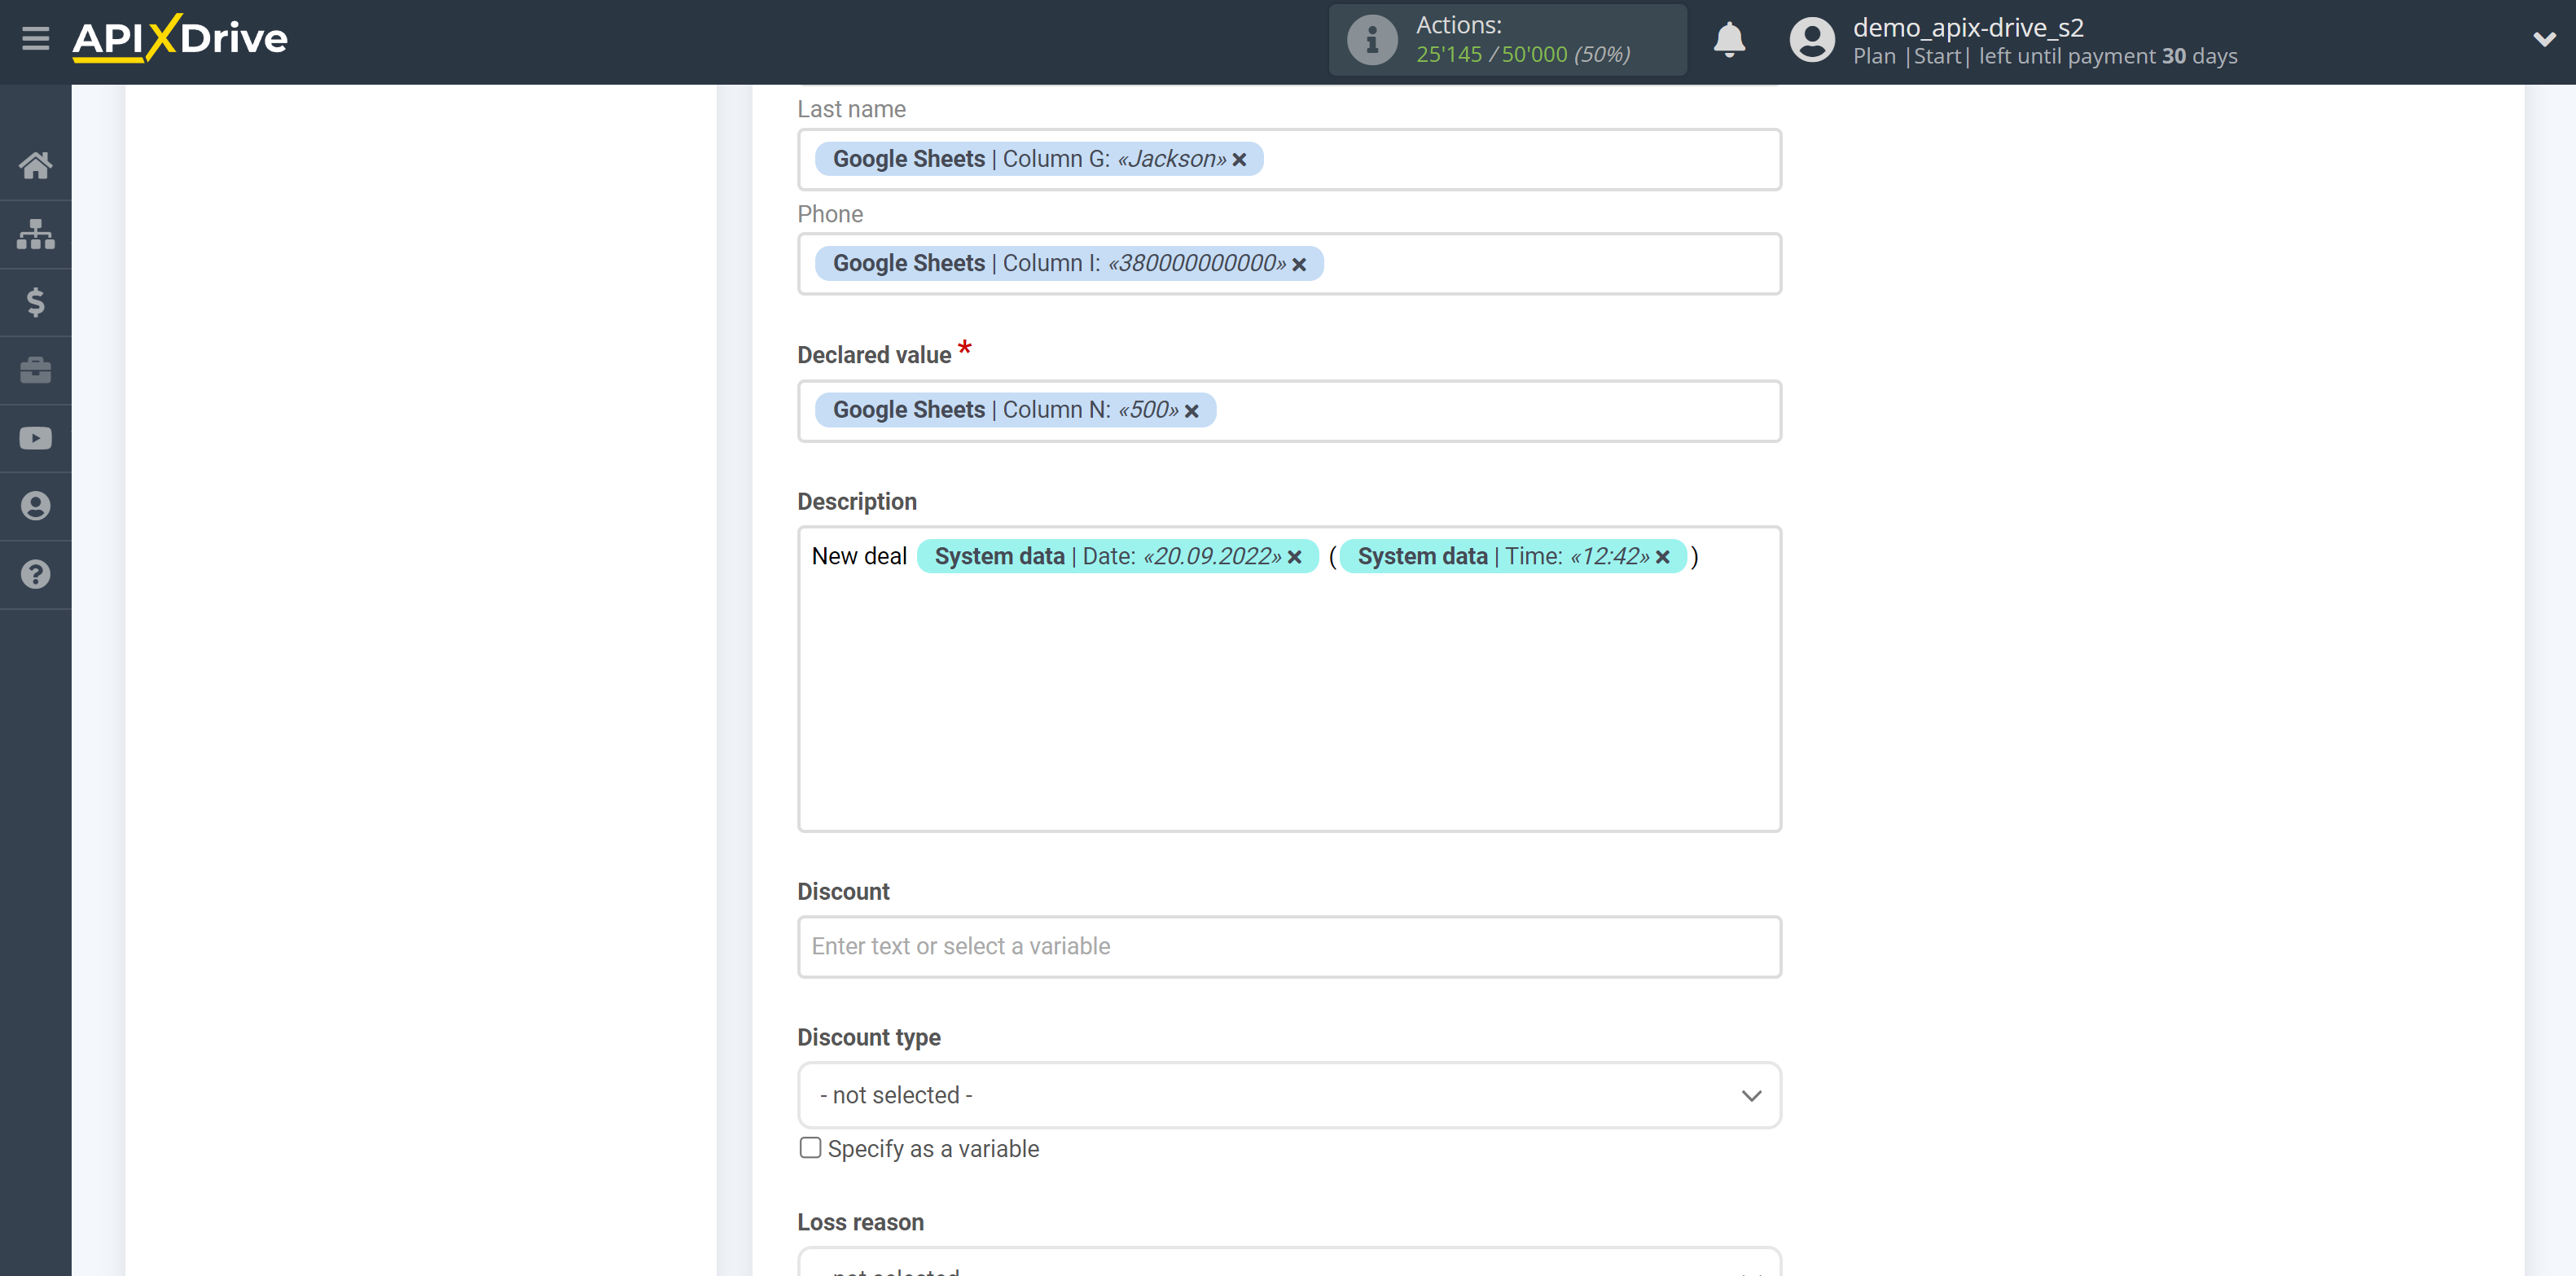Image resolution: width=2576 pixels, height=1276 pixels.
Task: Remove System data Date tag from Description
Action: click(x=1297, y=557)
